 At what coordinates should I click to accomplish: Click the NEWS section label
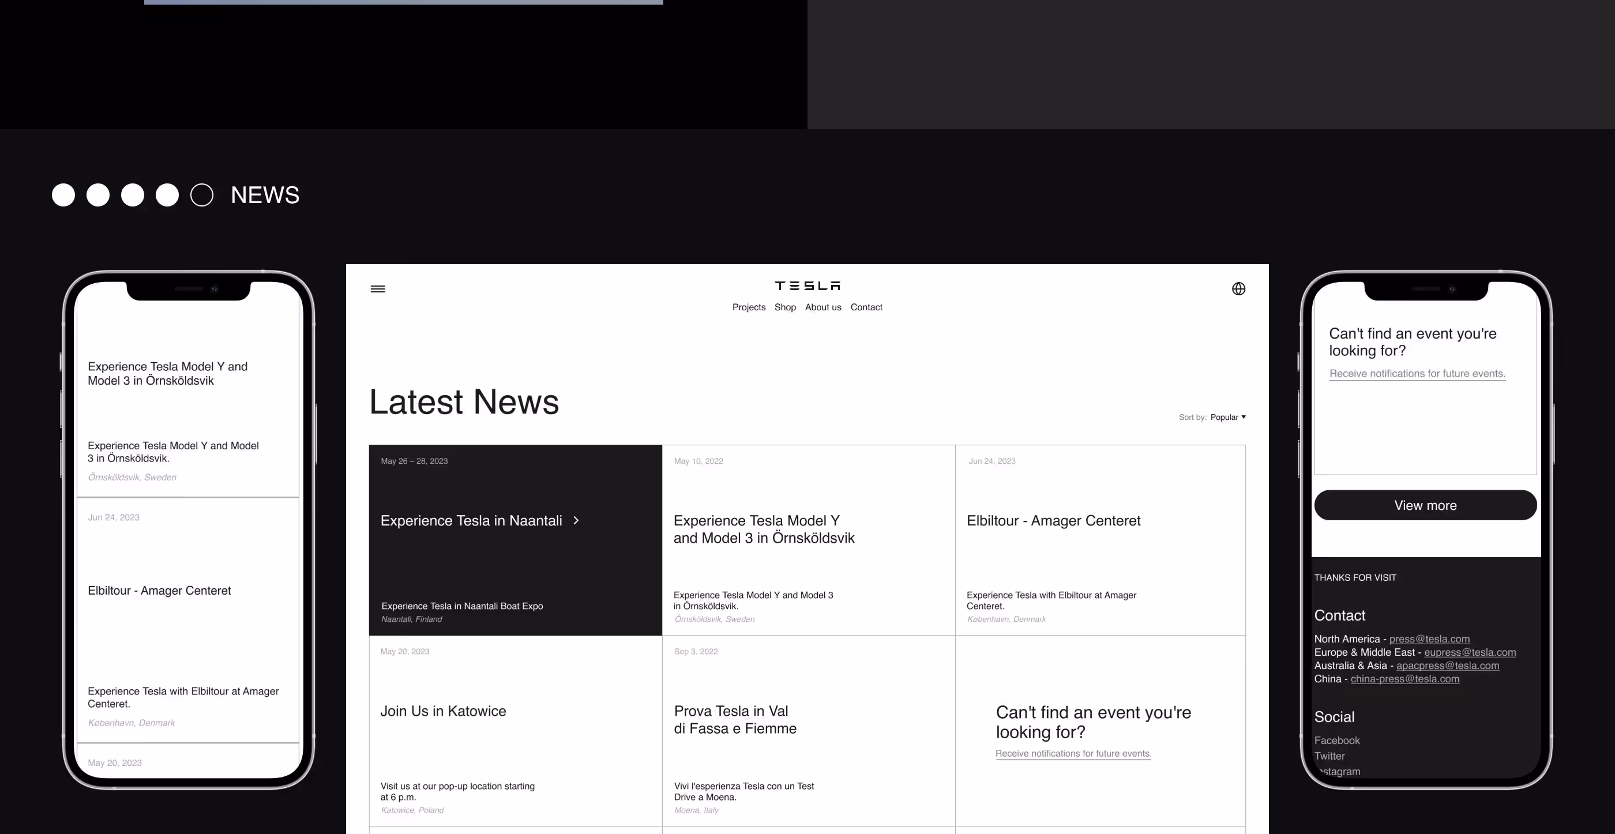[265, 195]
